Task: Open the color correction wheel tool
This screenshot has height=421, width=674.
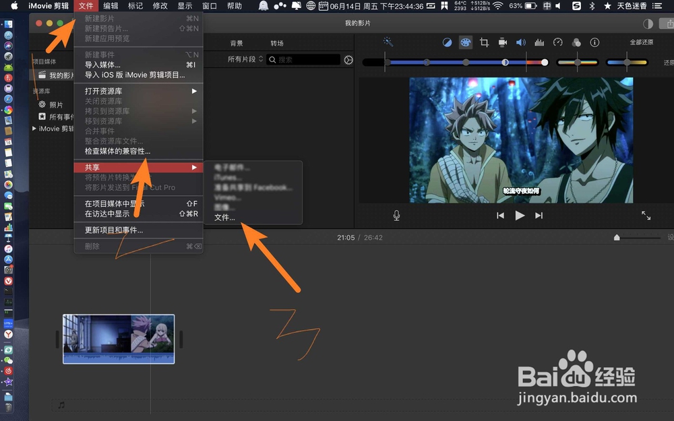Action: pos(465,42)
